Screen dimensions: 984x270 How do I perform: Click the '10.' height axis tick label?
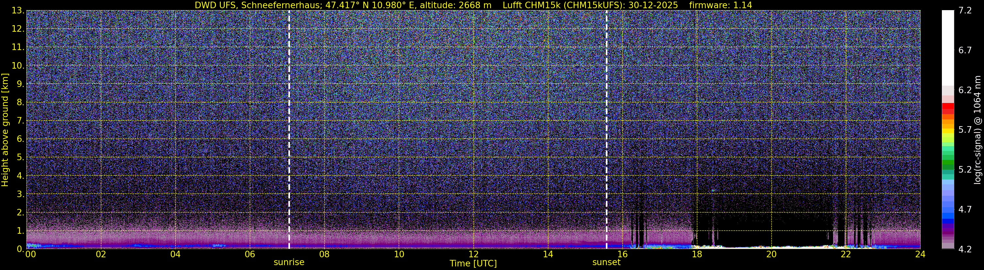coord(18,65)
